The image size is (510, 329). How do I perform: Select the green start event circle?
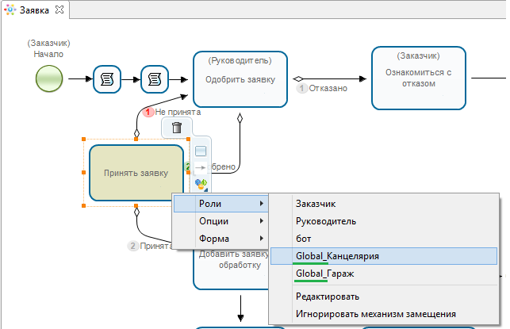49,79
